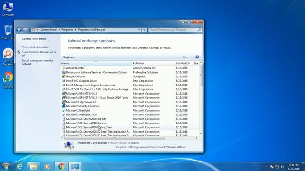Click the Back navigation arrow

19,30
